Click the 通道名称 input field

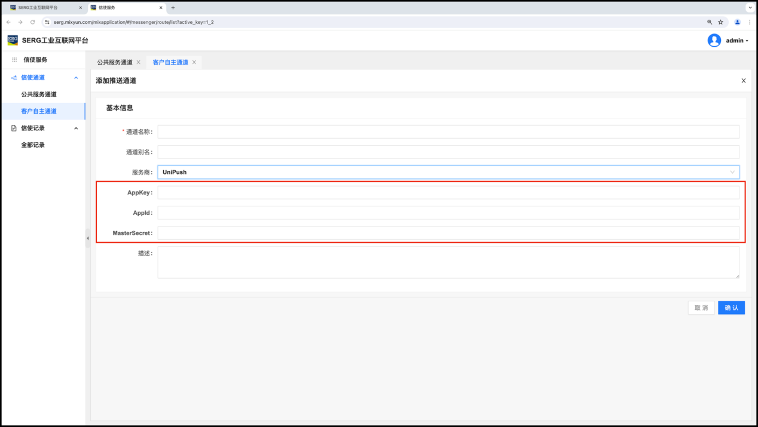pyautogui.click(x=448, y=132)
